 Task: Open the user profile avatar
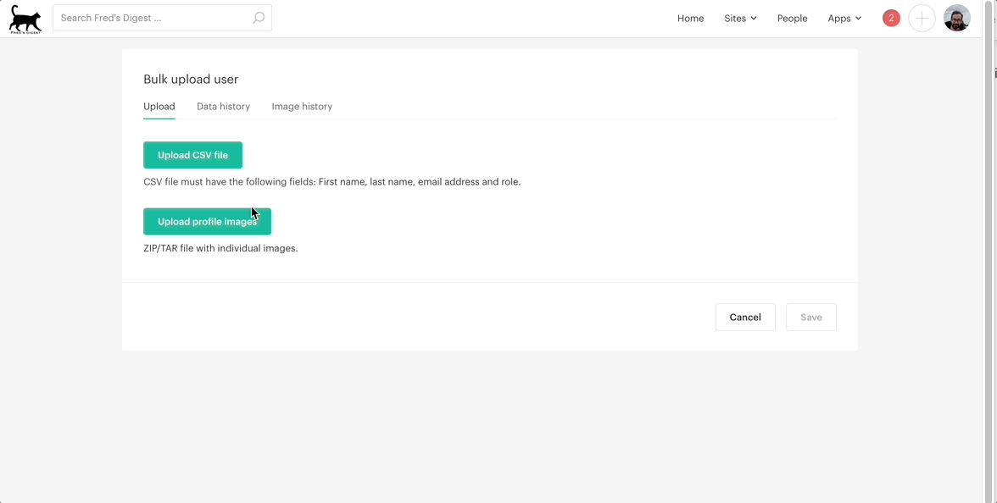tap(956, 18)
